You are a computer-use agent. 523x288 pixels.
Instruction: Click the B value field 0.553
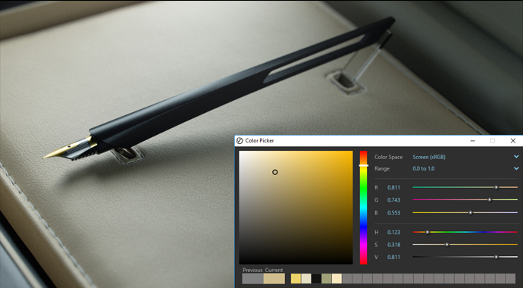pyautogui.click(x=393, y=213)
